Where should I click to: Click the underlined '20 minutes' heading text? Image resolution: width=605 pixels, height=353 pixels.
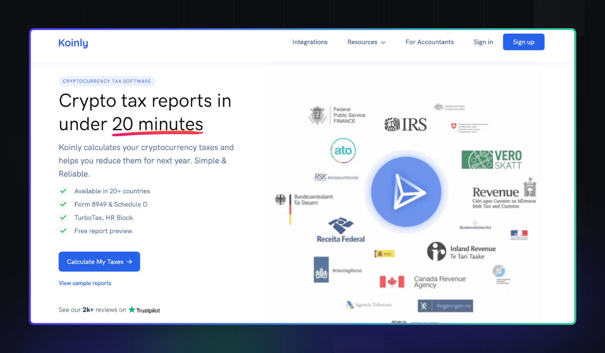coord(157,125)
